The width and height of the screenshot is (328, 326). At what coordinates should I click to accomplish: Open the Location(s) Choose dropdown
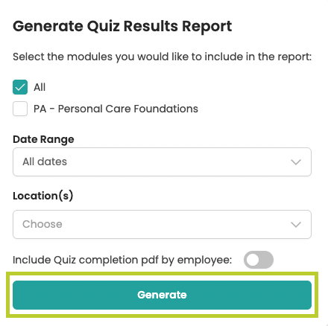pyautogui.click(x=162, y=224)
